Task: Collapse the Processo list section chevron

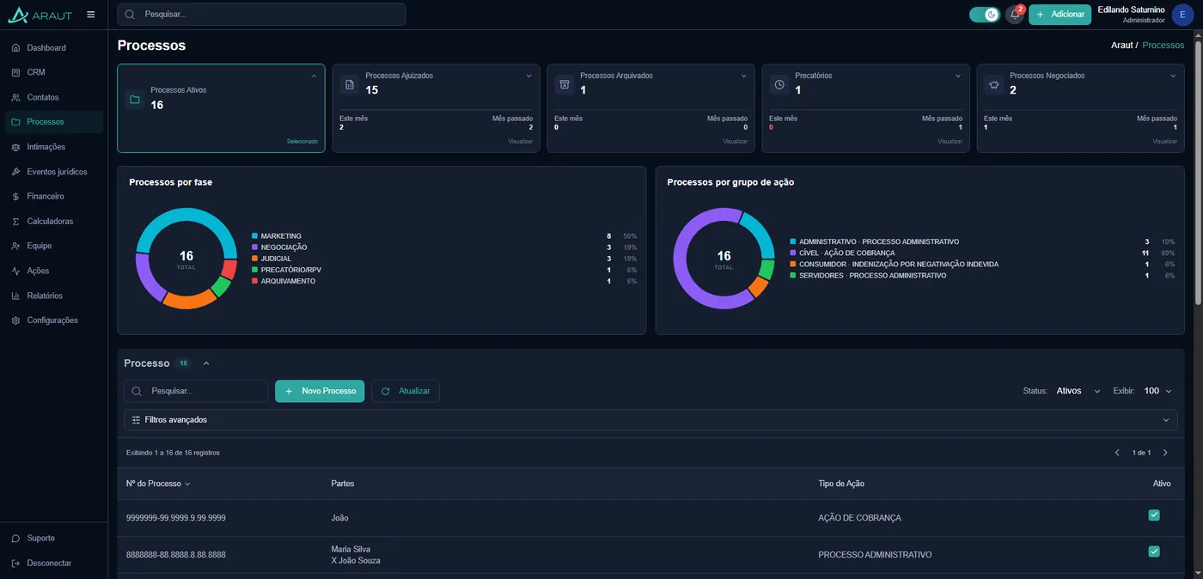Action: point(206,363)
